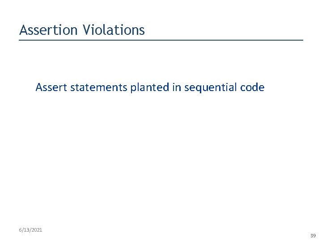Viewport: 322px width, 241px height.
Task: Click the horizontal line under the title
Action: 161,40
